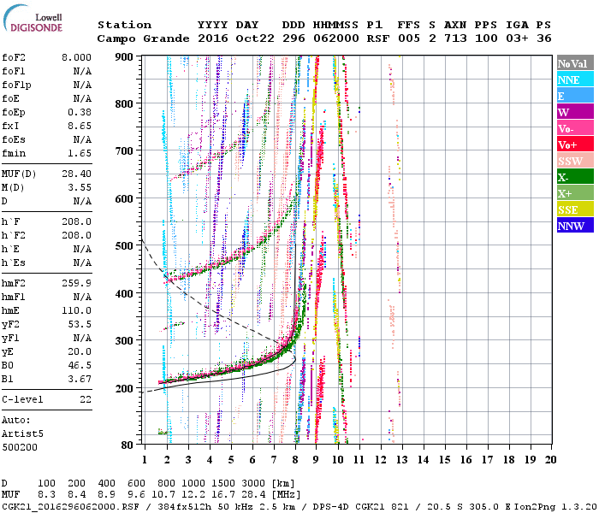The width and height of the screenshot is (599, 513).
Task: Select the X+ light green legend swatch
Action: [575, 192]
